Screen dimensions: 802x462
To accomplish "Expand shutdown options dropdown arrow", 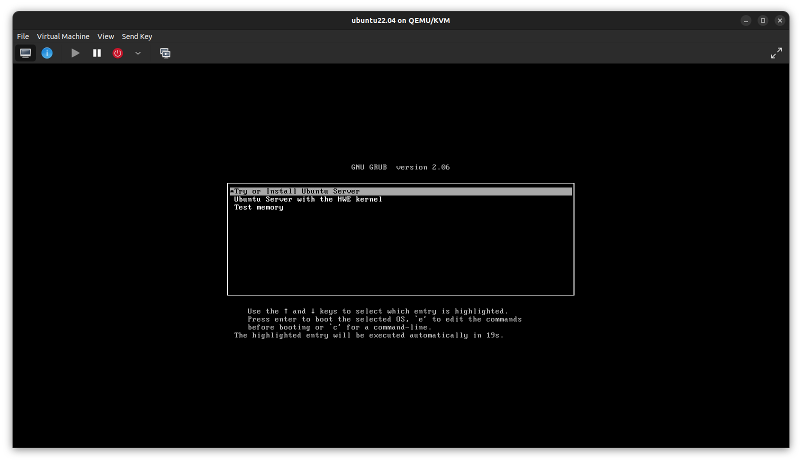I will pos(138,53).
